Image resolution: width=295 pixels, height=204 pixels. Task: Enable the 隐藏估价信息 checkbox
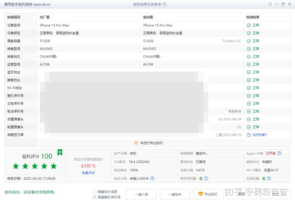point(95,192)
